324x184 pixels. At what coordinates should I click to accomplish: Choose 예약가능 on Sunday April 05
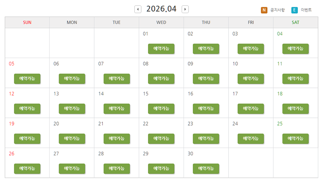tap(27, 79)
